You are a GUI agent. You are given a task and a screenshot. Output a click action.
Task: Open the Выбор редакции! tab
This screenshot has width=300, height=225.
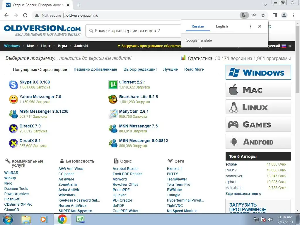point(140,69)
